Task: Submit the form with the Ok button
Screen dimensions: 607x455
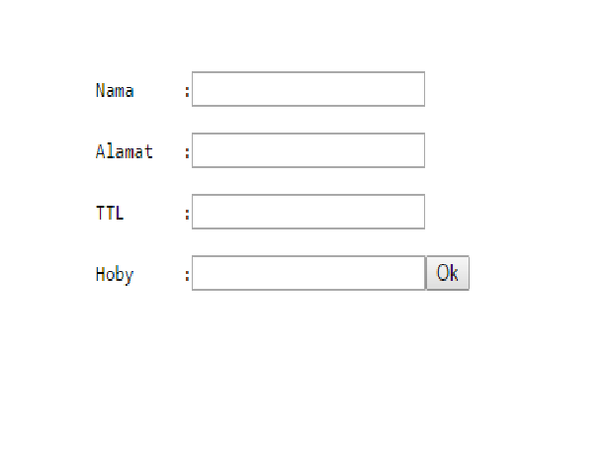Action: (448, 274)
